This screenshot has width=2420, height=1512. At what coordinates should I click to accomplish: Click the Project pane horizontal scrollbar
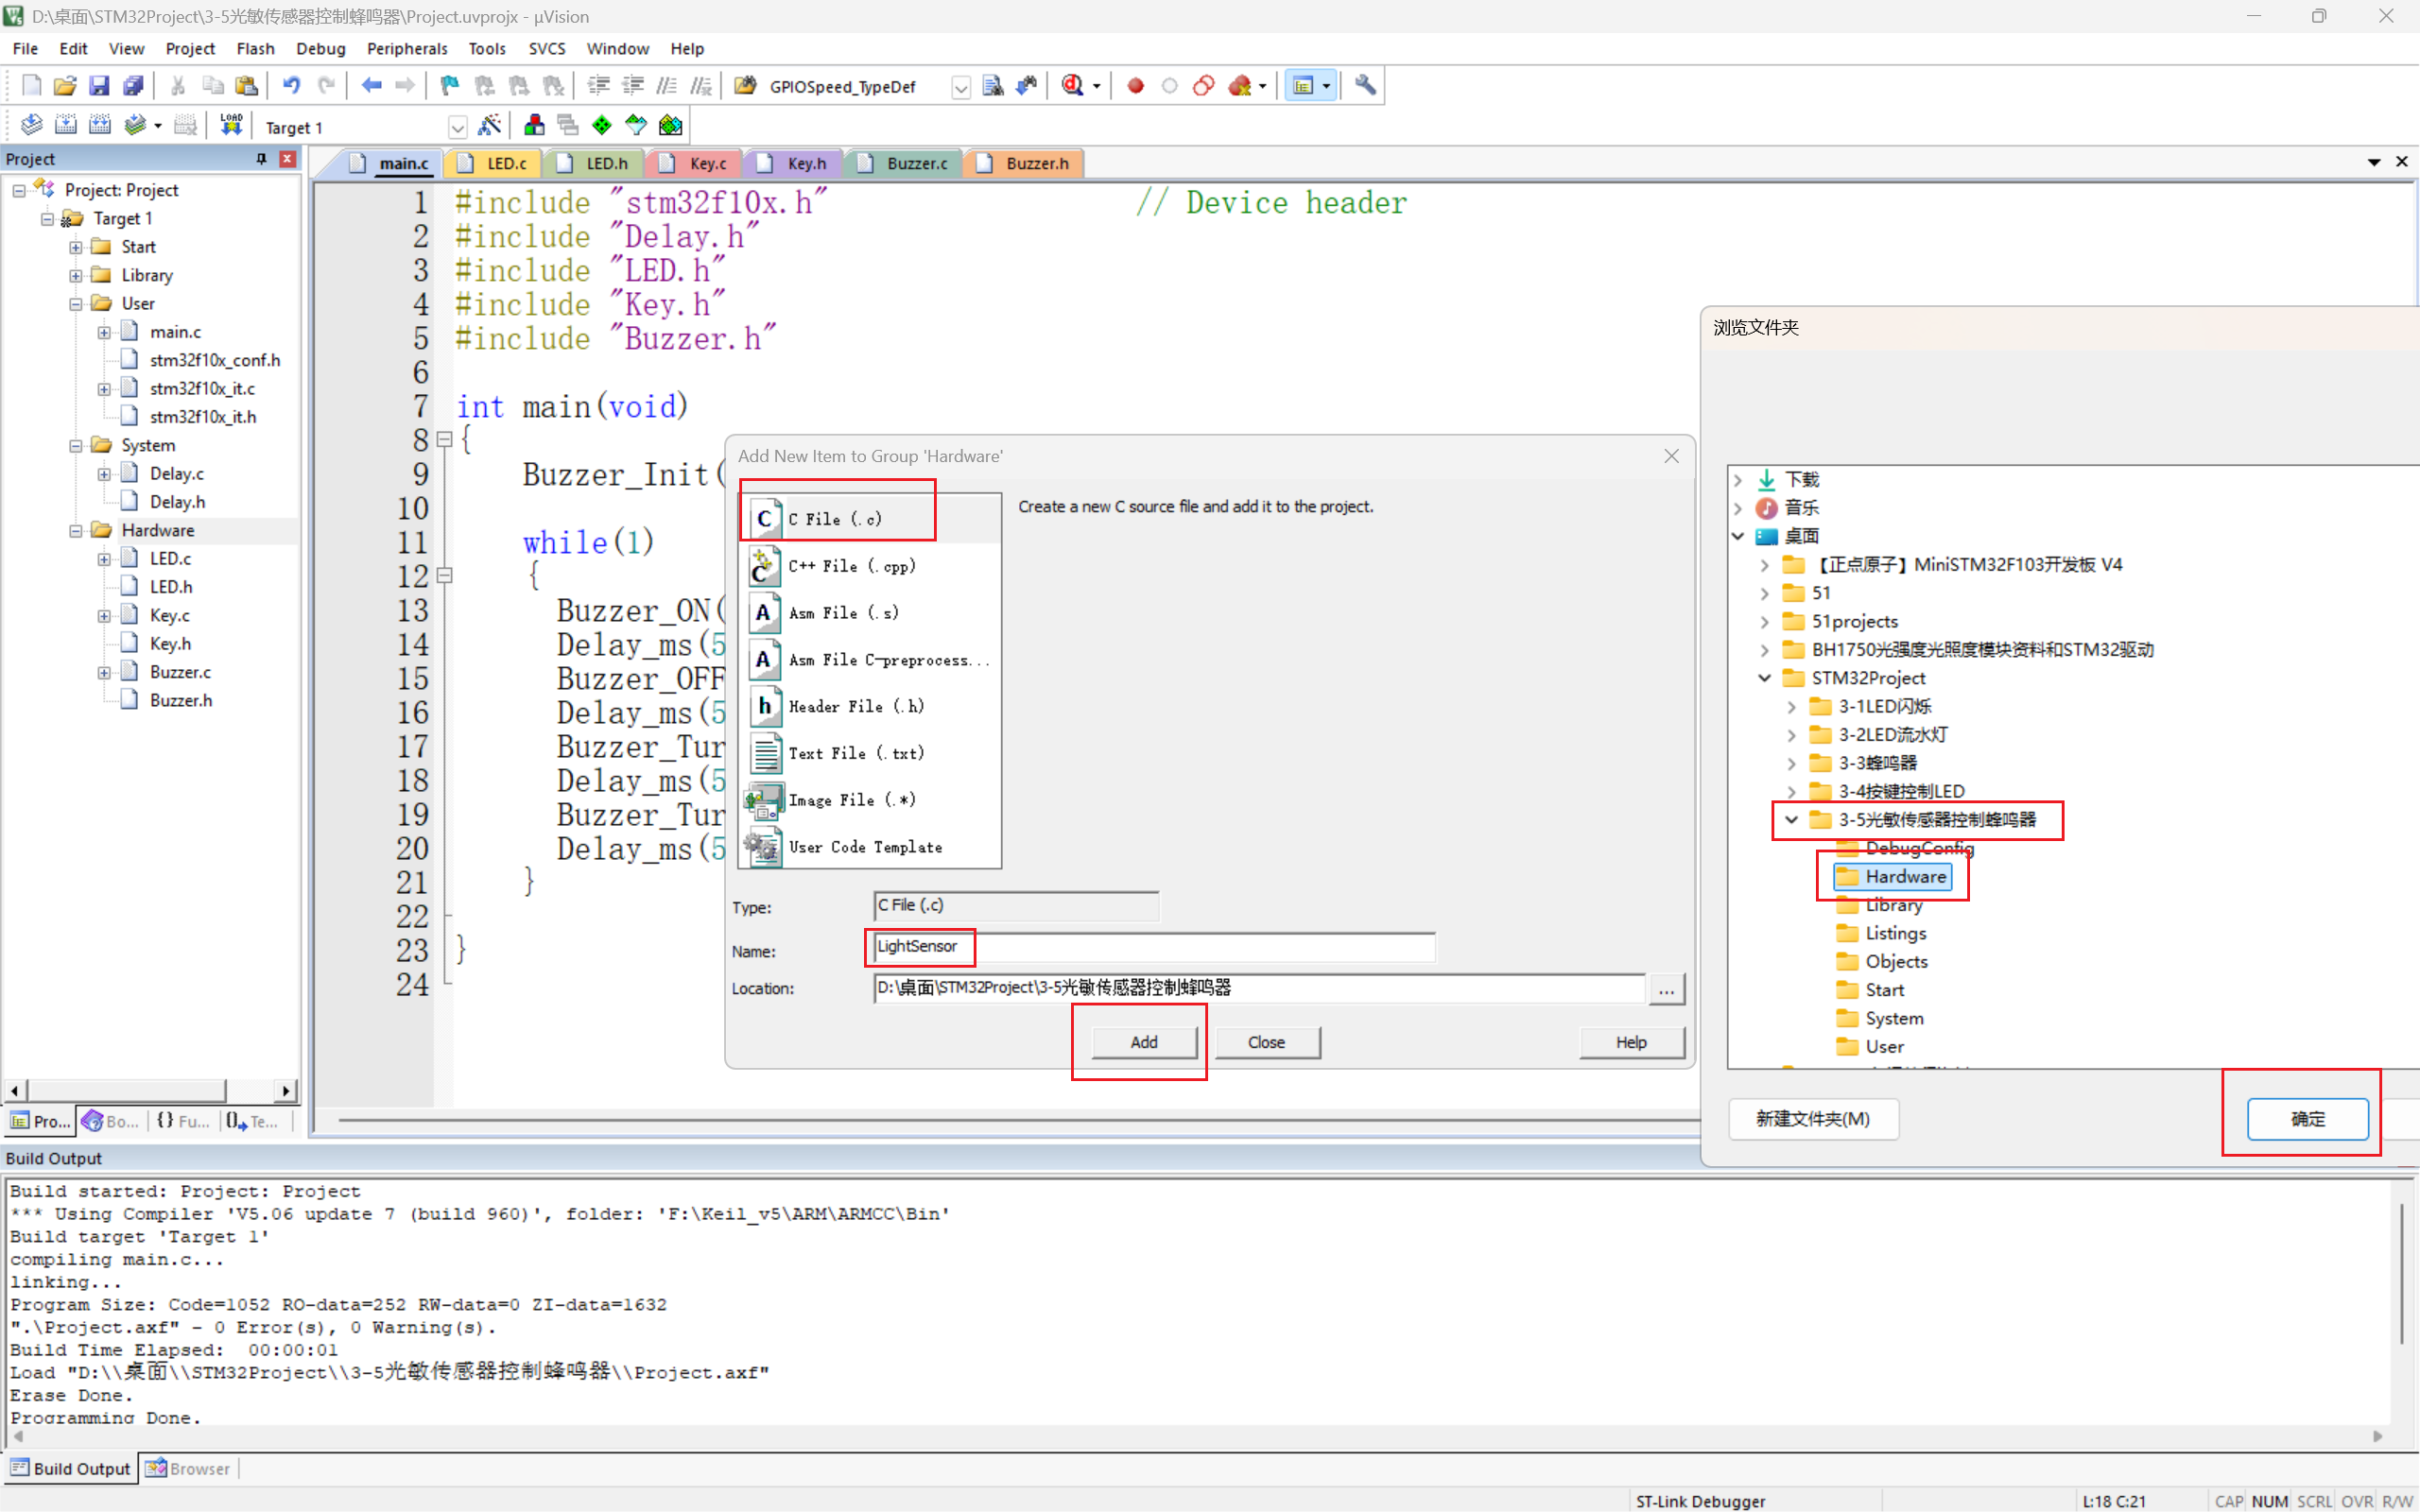click(x=125, y=1090)
